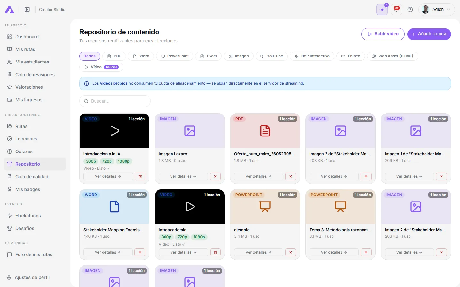Click the Buscar search field

coord(115,101)
